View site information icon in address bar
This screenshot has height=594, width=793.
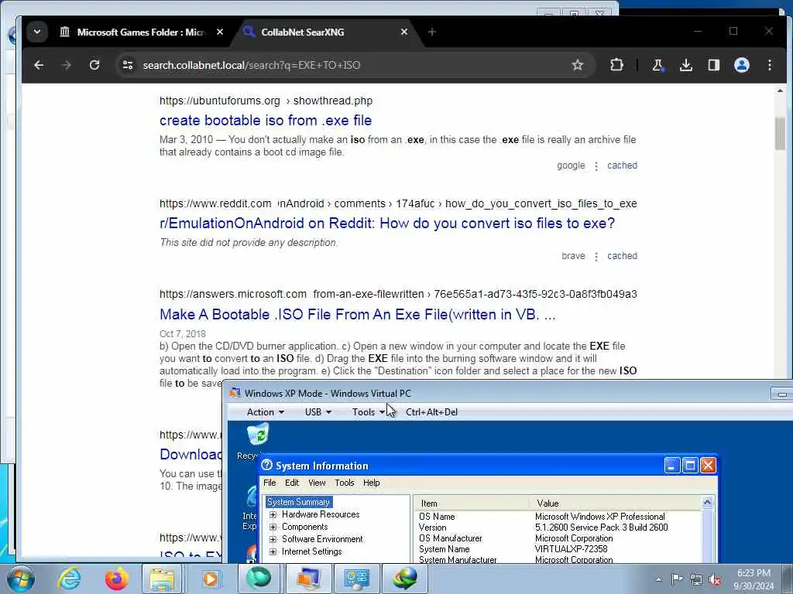(x=128, y=65)
